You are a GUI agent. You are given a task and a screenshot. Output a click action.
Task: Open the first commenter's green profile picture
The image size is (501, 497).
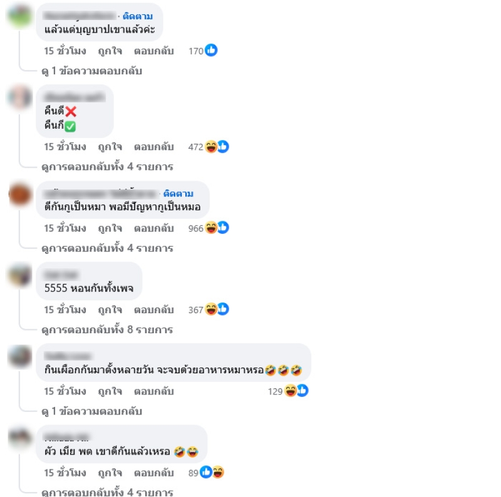(x=20, y=16)
